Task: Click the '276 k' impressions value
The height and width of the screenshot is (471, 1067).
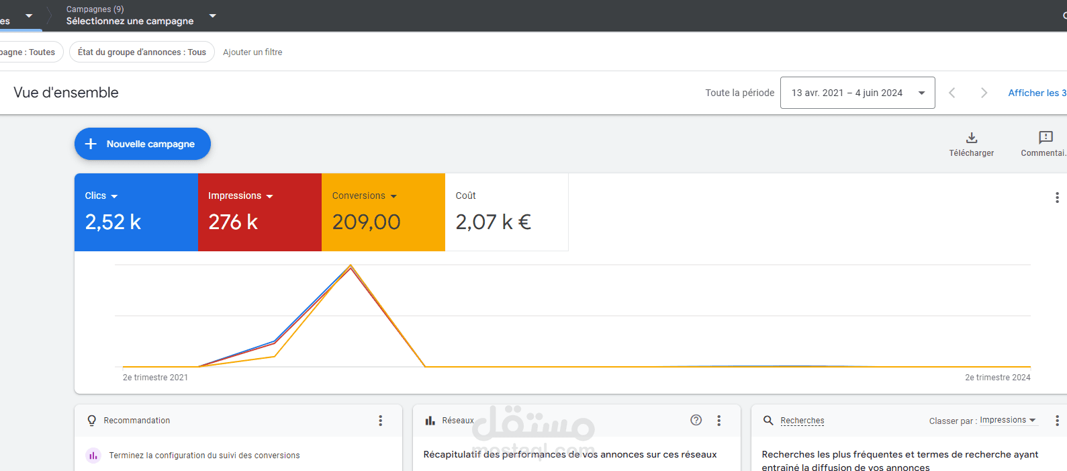Action: (x=233, y=222)
